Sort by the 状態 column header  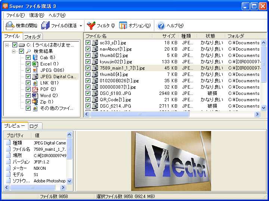(x=211, y=36)
